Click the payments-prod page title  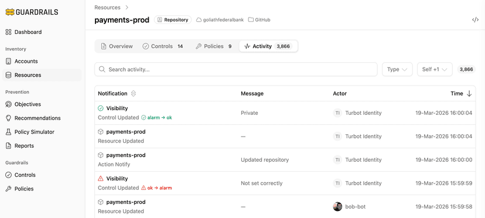click(122, 20)
